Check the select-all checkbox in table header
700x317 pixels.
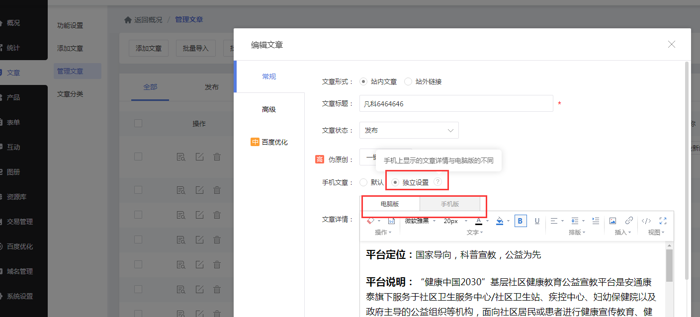click(x=138, y=123)
